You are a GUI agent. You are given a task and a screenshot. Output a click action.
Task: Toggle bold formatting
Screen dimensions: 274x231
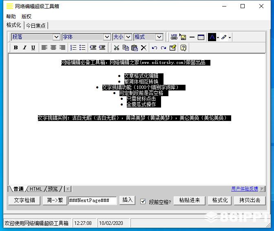pyautogui.click(x=16, y=48)
